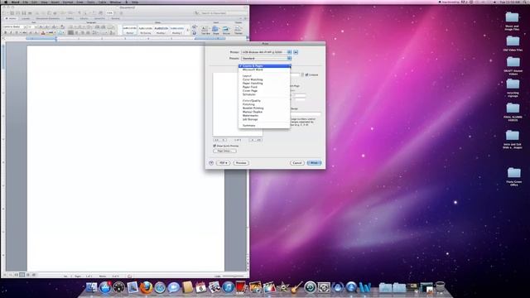
Task: Select Paper Feed print option
Action: coord(264,87)
